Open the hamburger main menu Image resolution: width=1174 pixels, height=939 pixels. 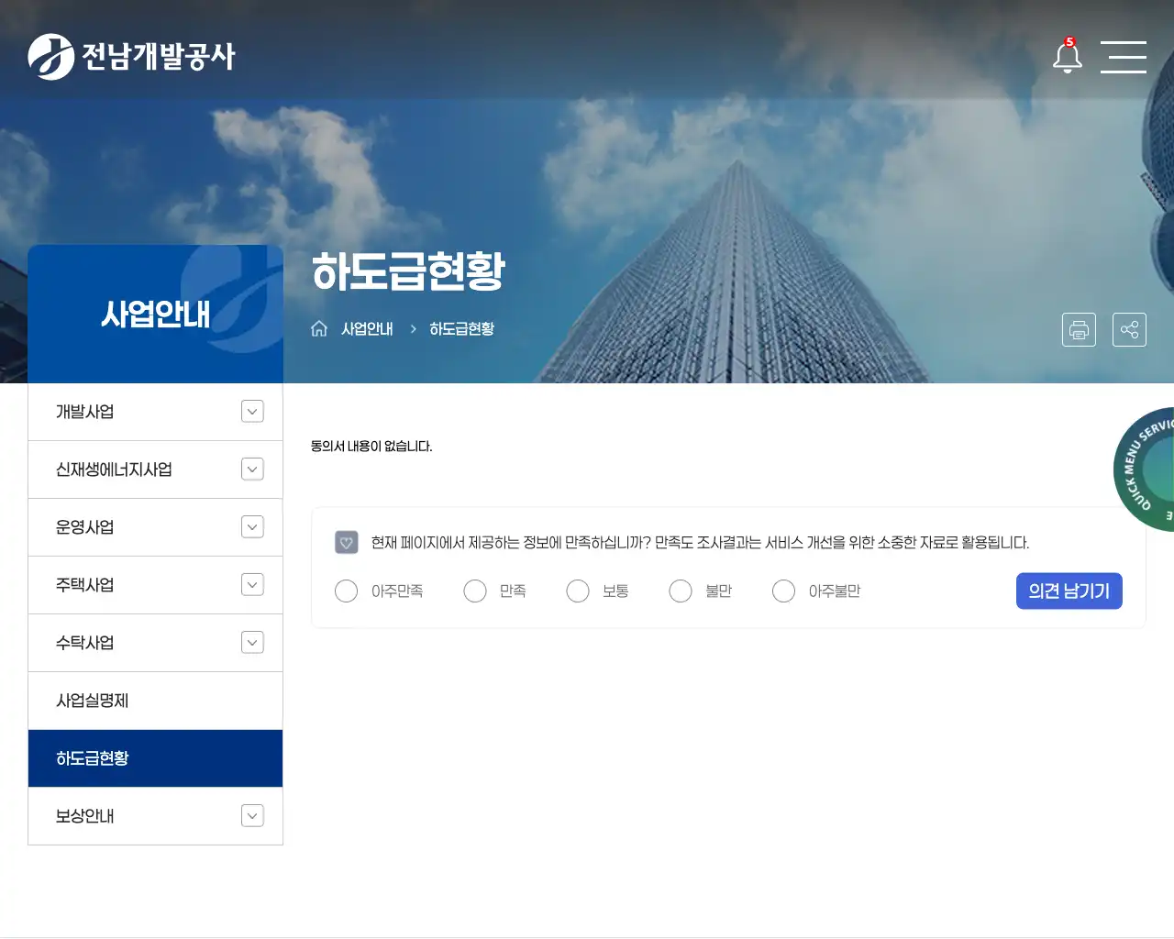(x=1124, y=57)
